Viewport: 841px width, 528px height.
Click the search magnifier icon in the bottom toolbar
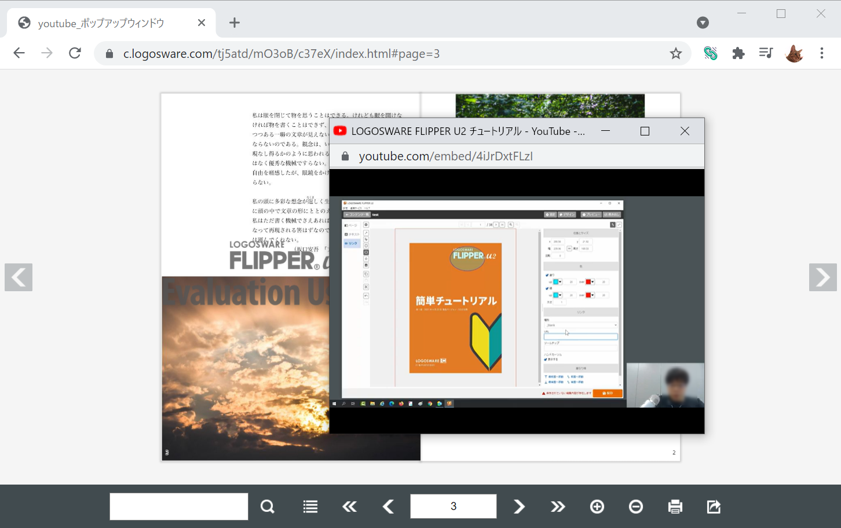click(x=267, y=507)
